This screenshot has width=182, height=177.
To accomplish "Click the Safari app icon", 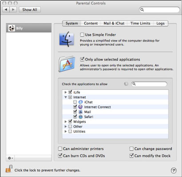I will tap(80, 117).
